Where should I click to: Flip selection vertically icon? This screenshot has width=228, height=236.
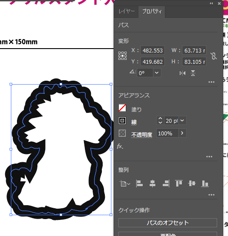point(193,73)
